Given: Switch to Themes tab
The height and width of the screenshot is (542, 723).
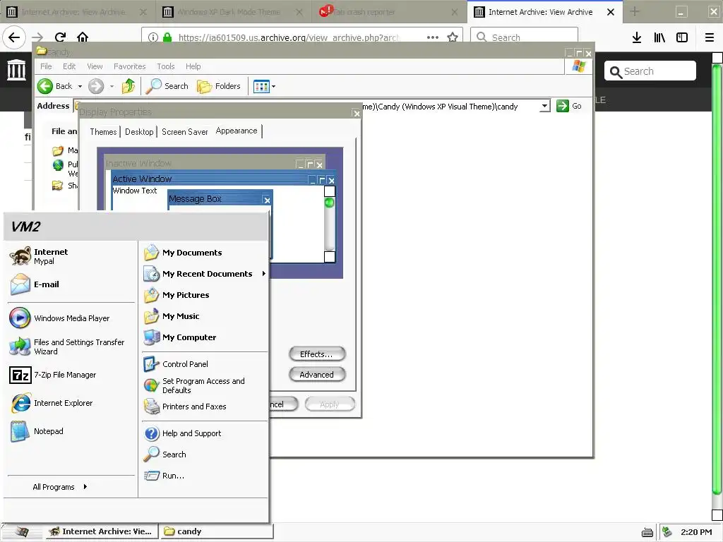Looking at the screenshot, I should coord(103,132).
